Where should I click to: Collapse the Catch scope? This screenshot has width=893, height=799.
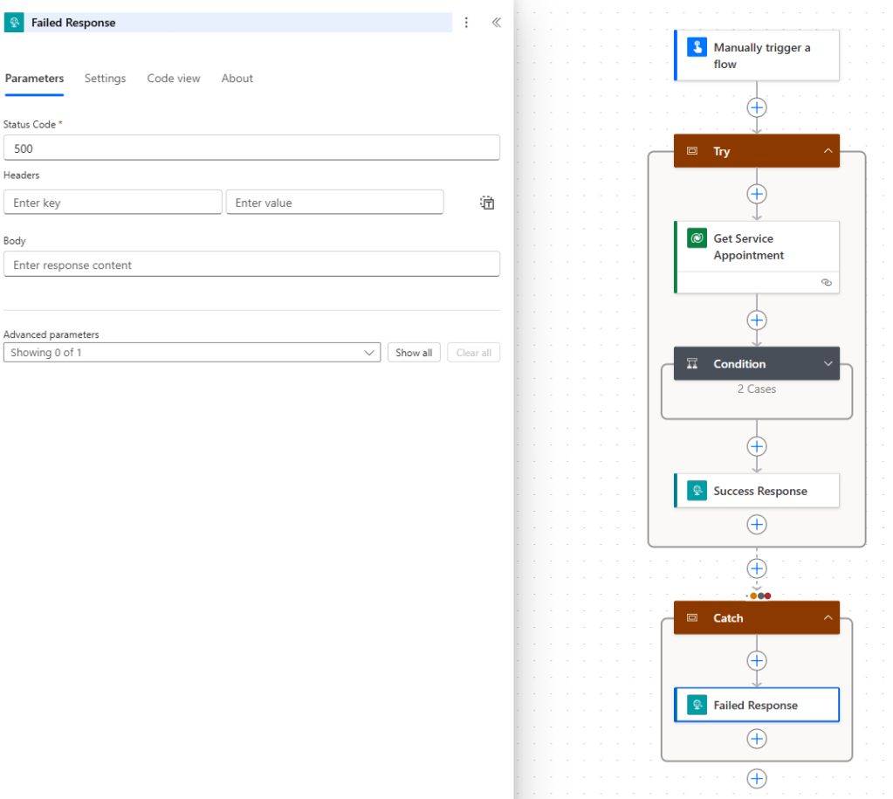[827, 618]
